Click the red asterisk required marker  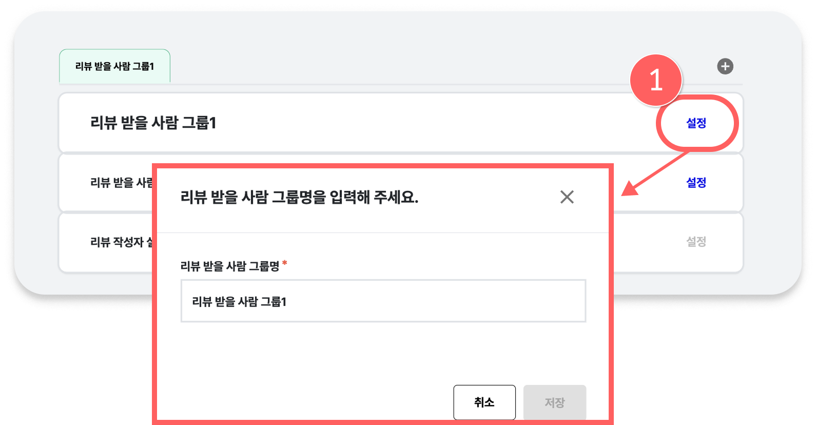point(285,264)
